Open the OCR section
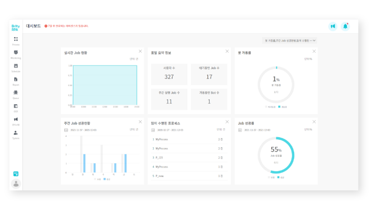The image size is (374, 209). click(x=16, y=108)
